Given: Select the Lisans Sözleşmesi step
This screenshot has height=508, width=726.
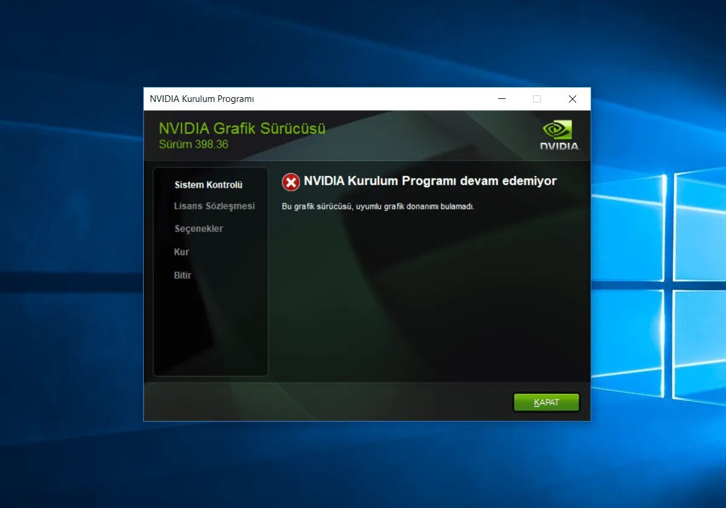Looking at the screenshot, I should 214,206.
